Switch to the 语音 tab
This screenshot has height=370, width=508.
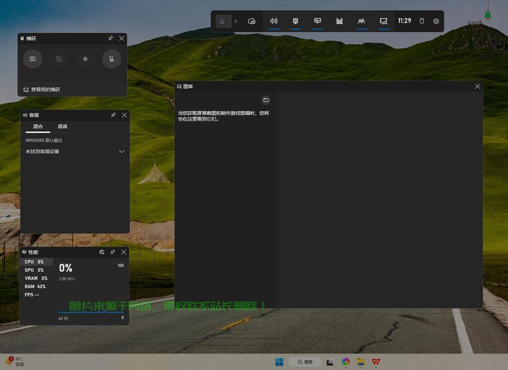pyautogui.click(x=62, y=126)
